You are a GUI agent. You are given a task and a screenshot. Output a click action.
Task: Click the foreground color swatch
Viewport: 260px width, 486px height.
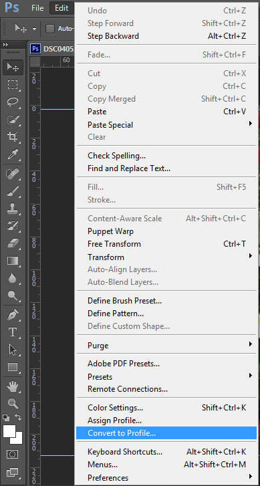(x=9, y=431)
